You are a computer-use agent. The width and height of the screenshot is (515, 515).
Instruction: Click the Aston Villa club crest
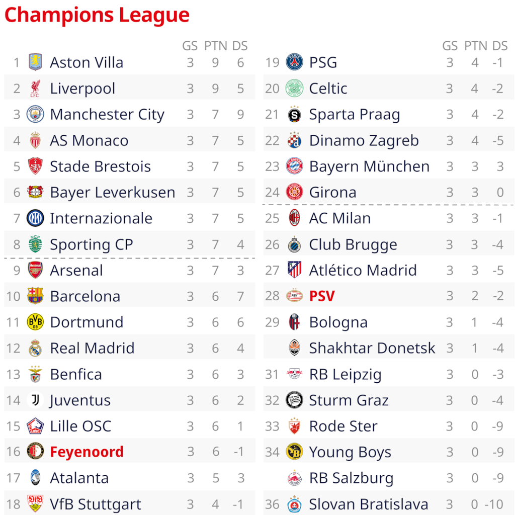35,62
